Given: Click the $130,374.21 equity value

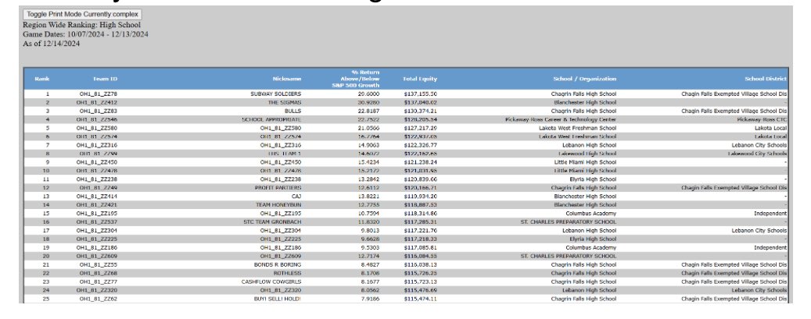Looking at the screenshot, I should pyautogui.click(x=420, y=111).
